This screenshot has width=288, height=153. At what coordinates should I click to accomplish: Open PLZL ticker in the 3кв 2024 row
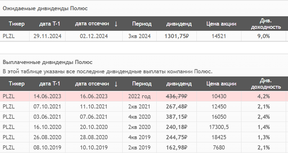(9, 36)
